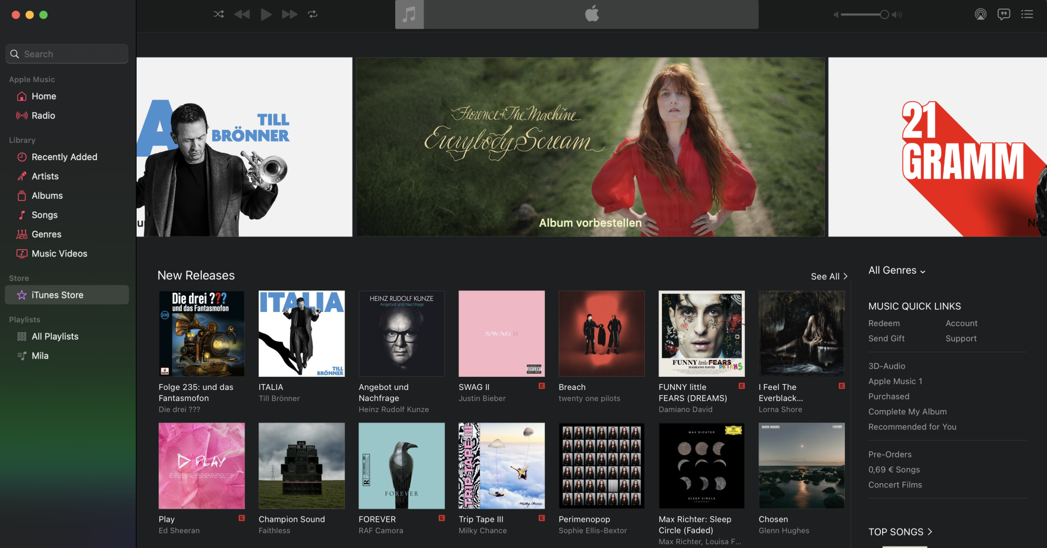Toggle shuffle playback
Image resolution: width=1047 pixels, height=548 pixels.
219,14
